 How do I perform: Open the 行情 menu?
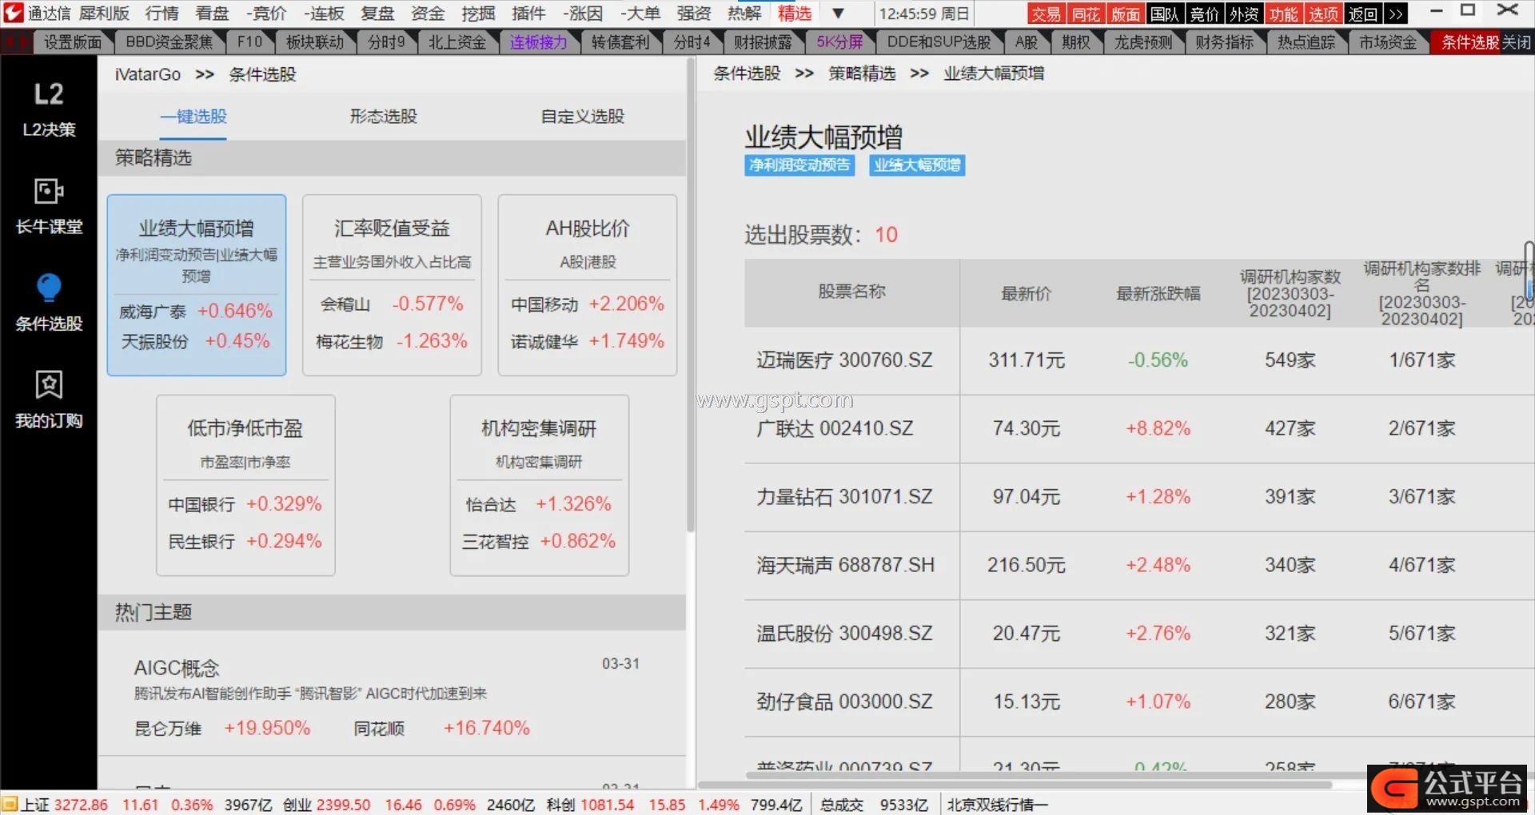(161, 14)
